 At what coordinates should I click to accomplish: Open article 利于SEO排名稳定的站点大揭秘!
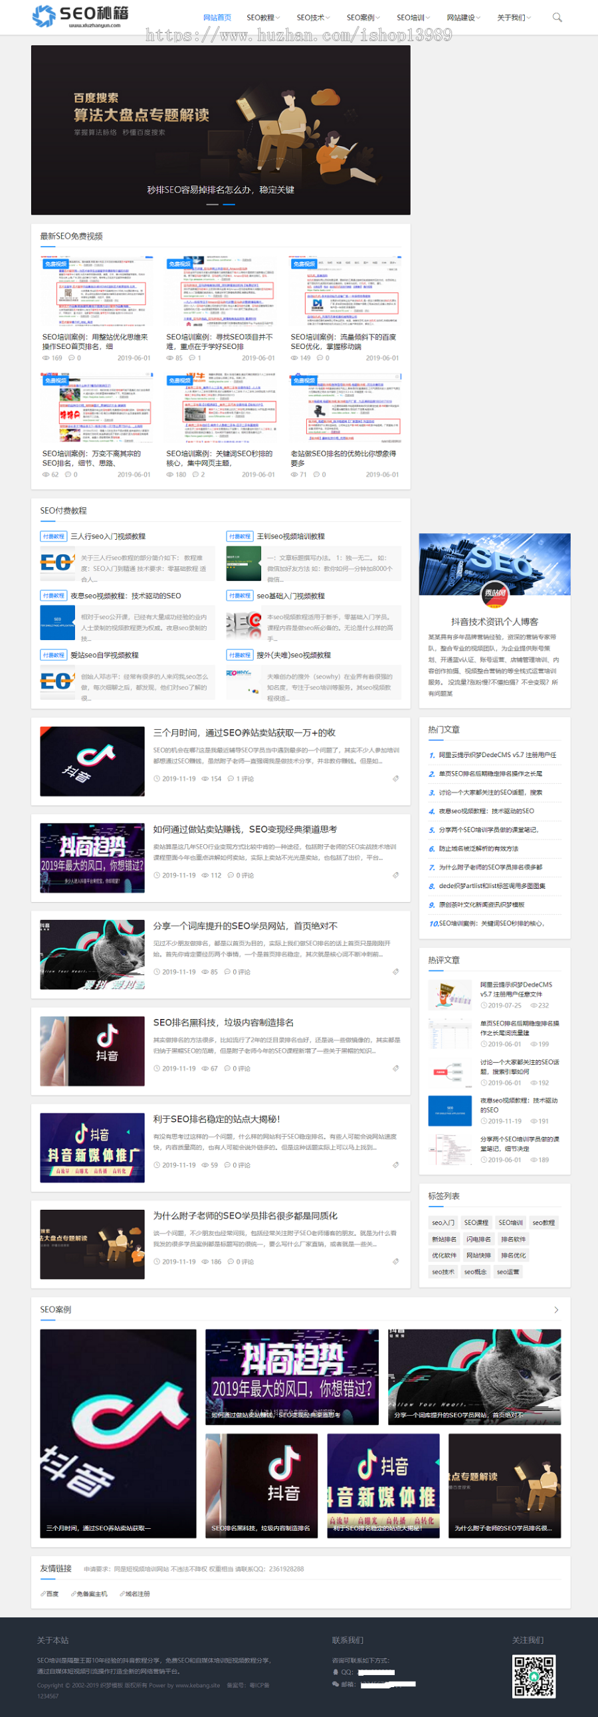click(x=217, y=1119)
